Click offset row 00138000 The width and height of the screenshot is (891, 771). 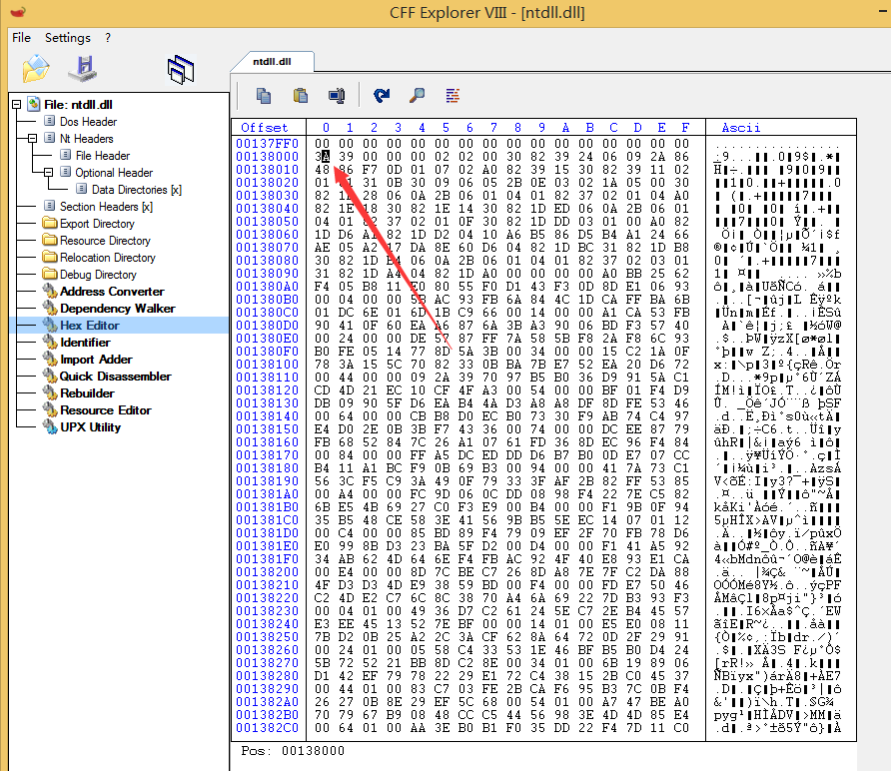(x=267, y=156)
